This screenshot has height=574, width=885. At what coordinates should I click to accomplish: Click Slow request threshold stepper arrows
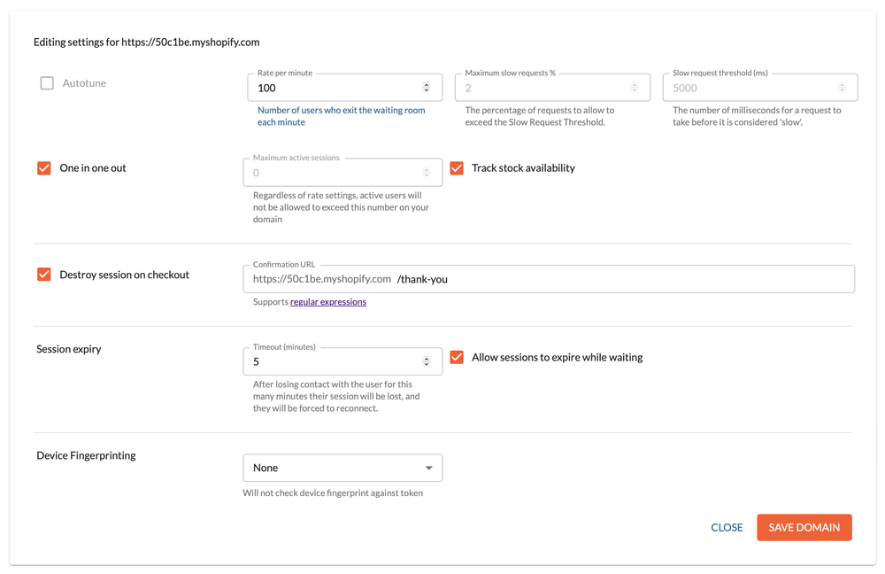click(842, 88)
